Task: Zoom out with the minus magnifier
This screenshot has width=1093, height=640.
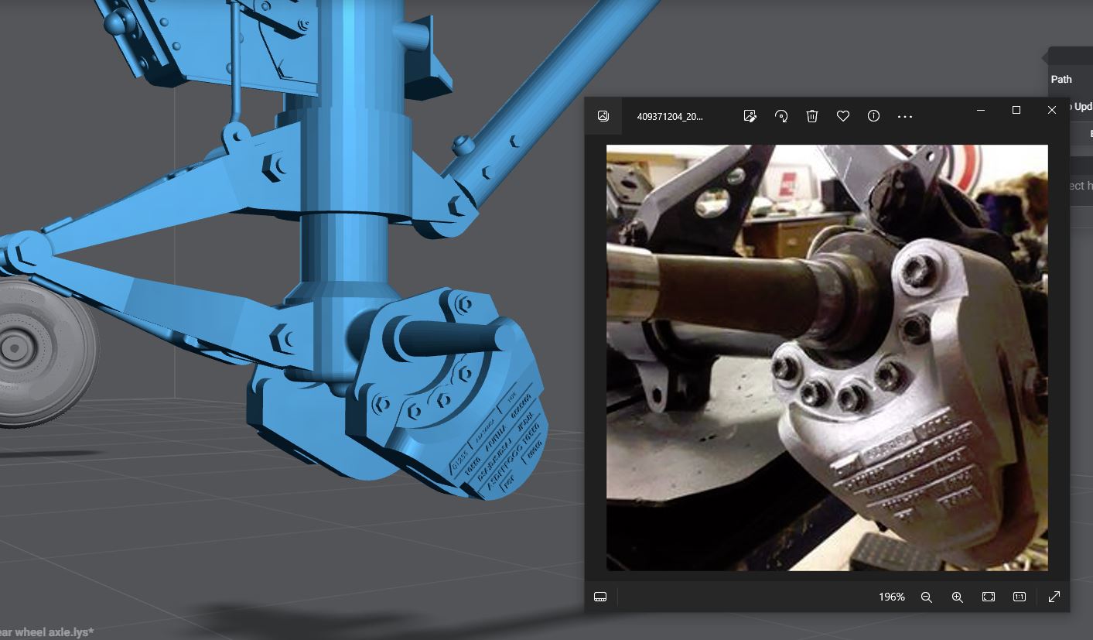Action: 927,597
